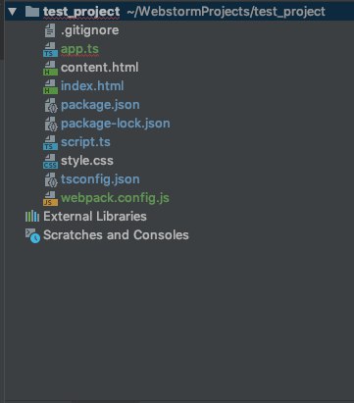Click the CSS icon beside style.css
The image size is (354, 403).
pyautogui.click(x=50, y=161)
